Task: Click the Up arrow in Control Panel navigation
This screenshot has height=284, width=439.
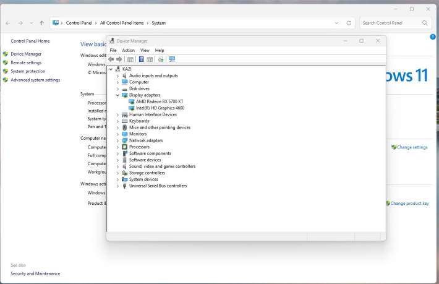Action: tap(41, 23)
